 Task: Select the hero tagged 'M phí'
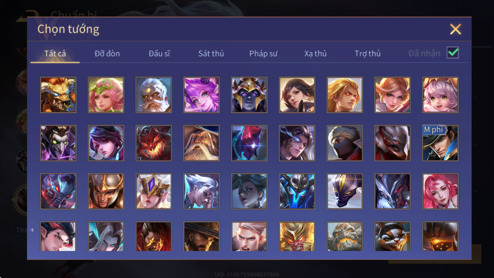point(440,143)
